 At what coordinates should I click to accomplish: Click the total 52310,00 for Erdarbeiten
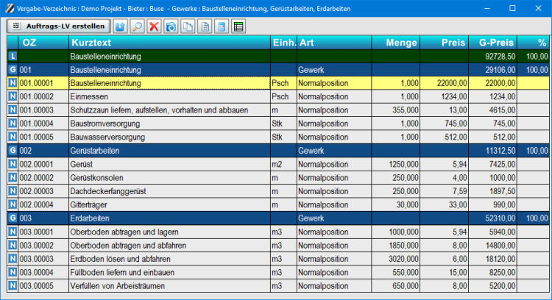pos(493,218)
